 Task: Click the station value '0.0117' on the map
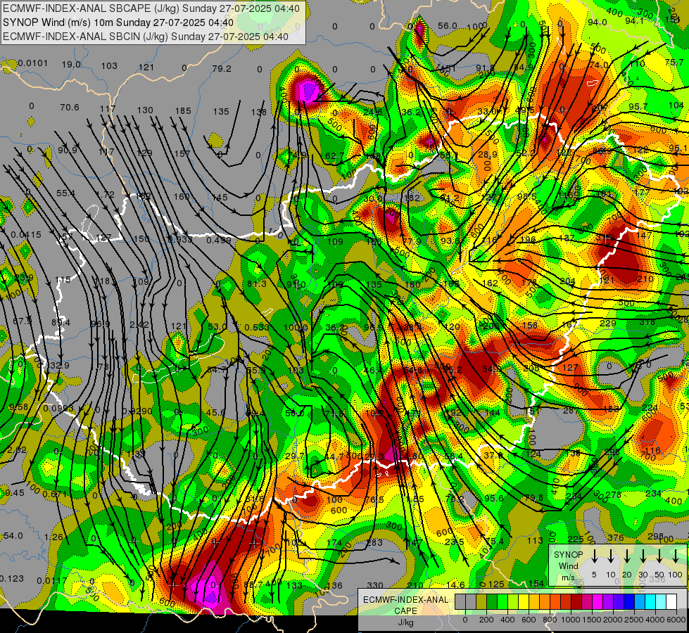click(52, 581)
